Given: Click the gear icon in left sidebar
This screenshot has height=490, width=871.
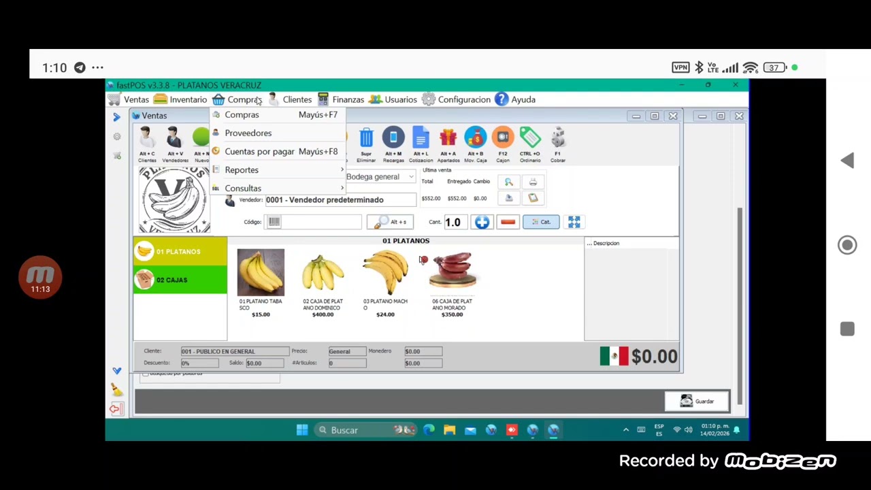Looking at the screenshot, I should click(116, 137).
